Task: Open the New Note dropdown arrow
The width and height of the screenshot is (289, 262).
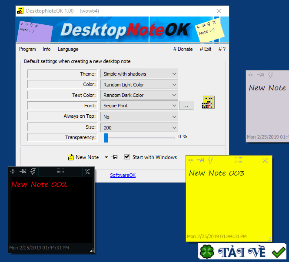Action: [106, 157]
